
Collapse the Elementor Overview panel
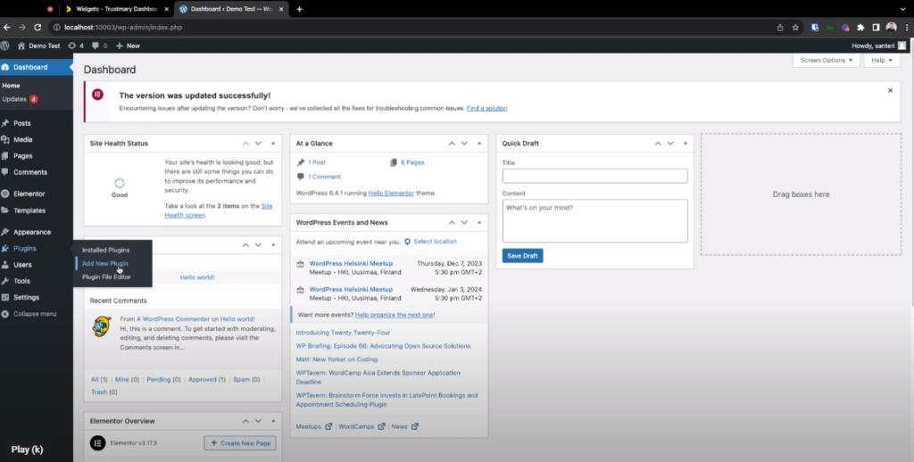pos(273,421)
